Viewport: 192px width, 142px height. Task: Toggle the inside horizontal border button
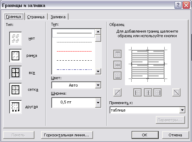pyautogui.click(x=118, y=65)
